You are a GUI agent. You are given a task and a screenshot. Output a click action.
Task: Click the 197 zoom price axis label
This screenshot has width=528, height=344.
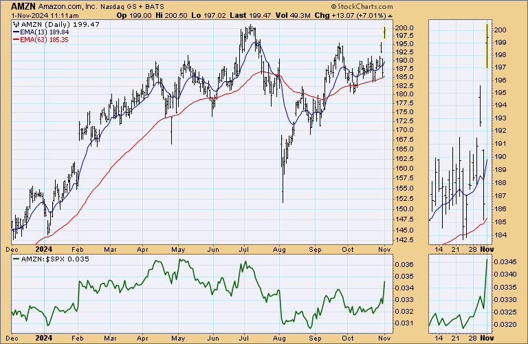pyautogui.click(x=500, y=67)
